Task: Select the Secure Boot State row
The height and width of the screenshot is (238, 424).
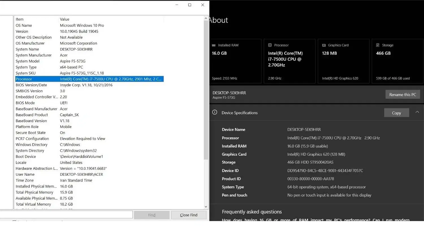Action: click(x=89, y=133)
